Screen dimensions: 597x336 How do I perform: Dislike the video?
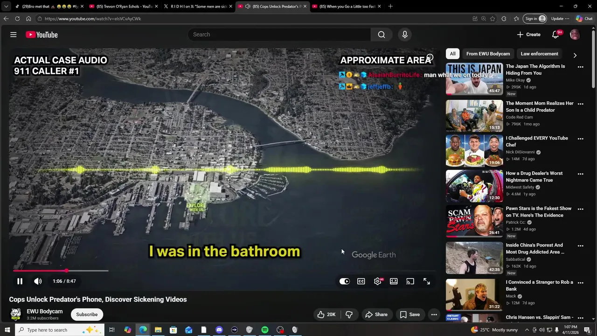coord(349,315)
